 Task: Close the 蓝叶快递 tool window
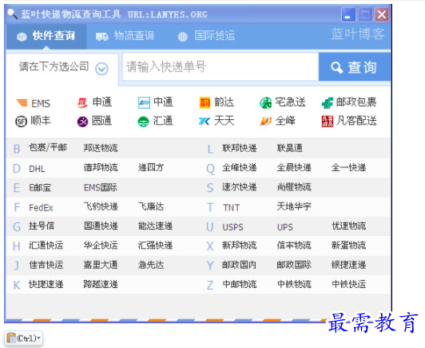tap(382, 14)
